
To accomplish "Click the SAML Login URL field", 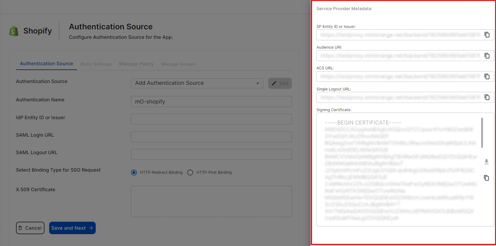I will 211,137.
